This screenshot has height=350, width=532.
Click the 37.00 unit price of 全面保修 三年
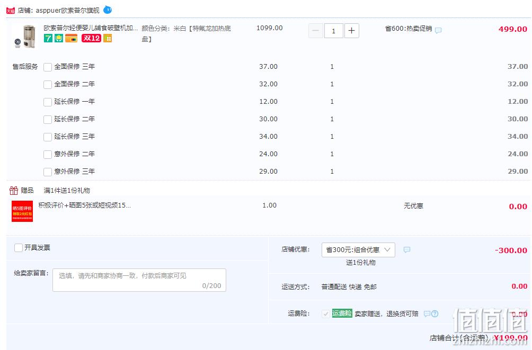click(x=268, y=67)
